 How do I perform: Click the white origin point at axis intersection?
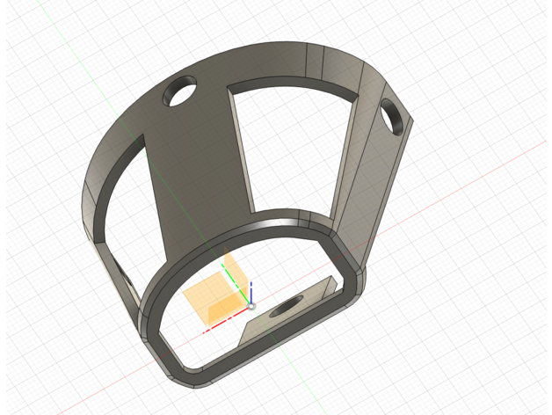[x=251, y=305]
